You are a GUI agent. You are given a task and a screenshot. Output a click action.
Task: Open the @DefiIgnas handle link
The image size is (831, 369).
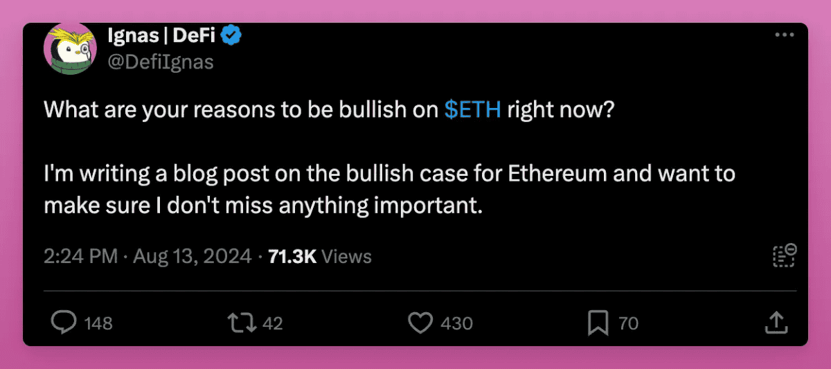[161, 62]
